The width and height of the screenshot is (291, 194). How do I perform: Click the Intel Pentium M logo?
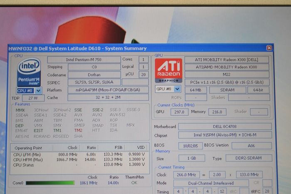pyautogui.click(x=29, y=72)
